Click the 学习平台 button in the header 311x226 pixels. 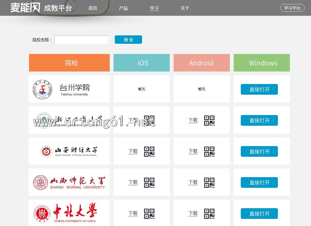(x=292, y=8)
